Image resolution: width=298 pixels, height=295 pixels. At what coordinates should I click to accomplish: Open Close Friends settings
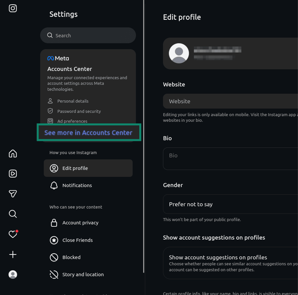pos(88,240)
